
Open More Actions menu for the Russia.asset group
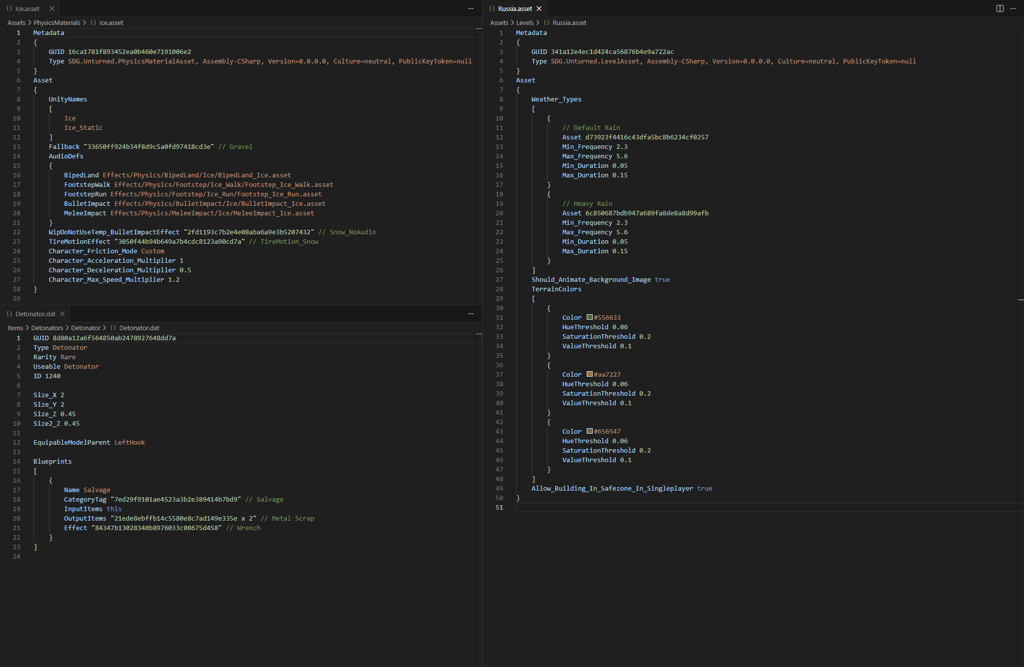coord(1013,8)
